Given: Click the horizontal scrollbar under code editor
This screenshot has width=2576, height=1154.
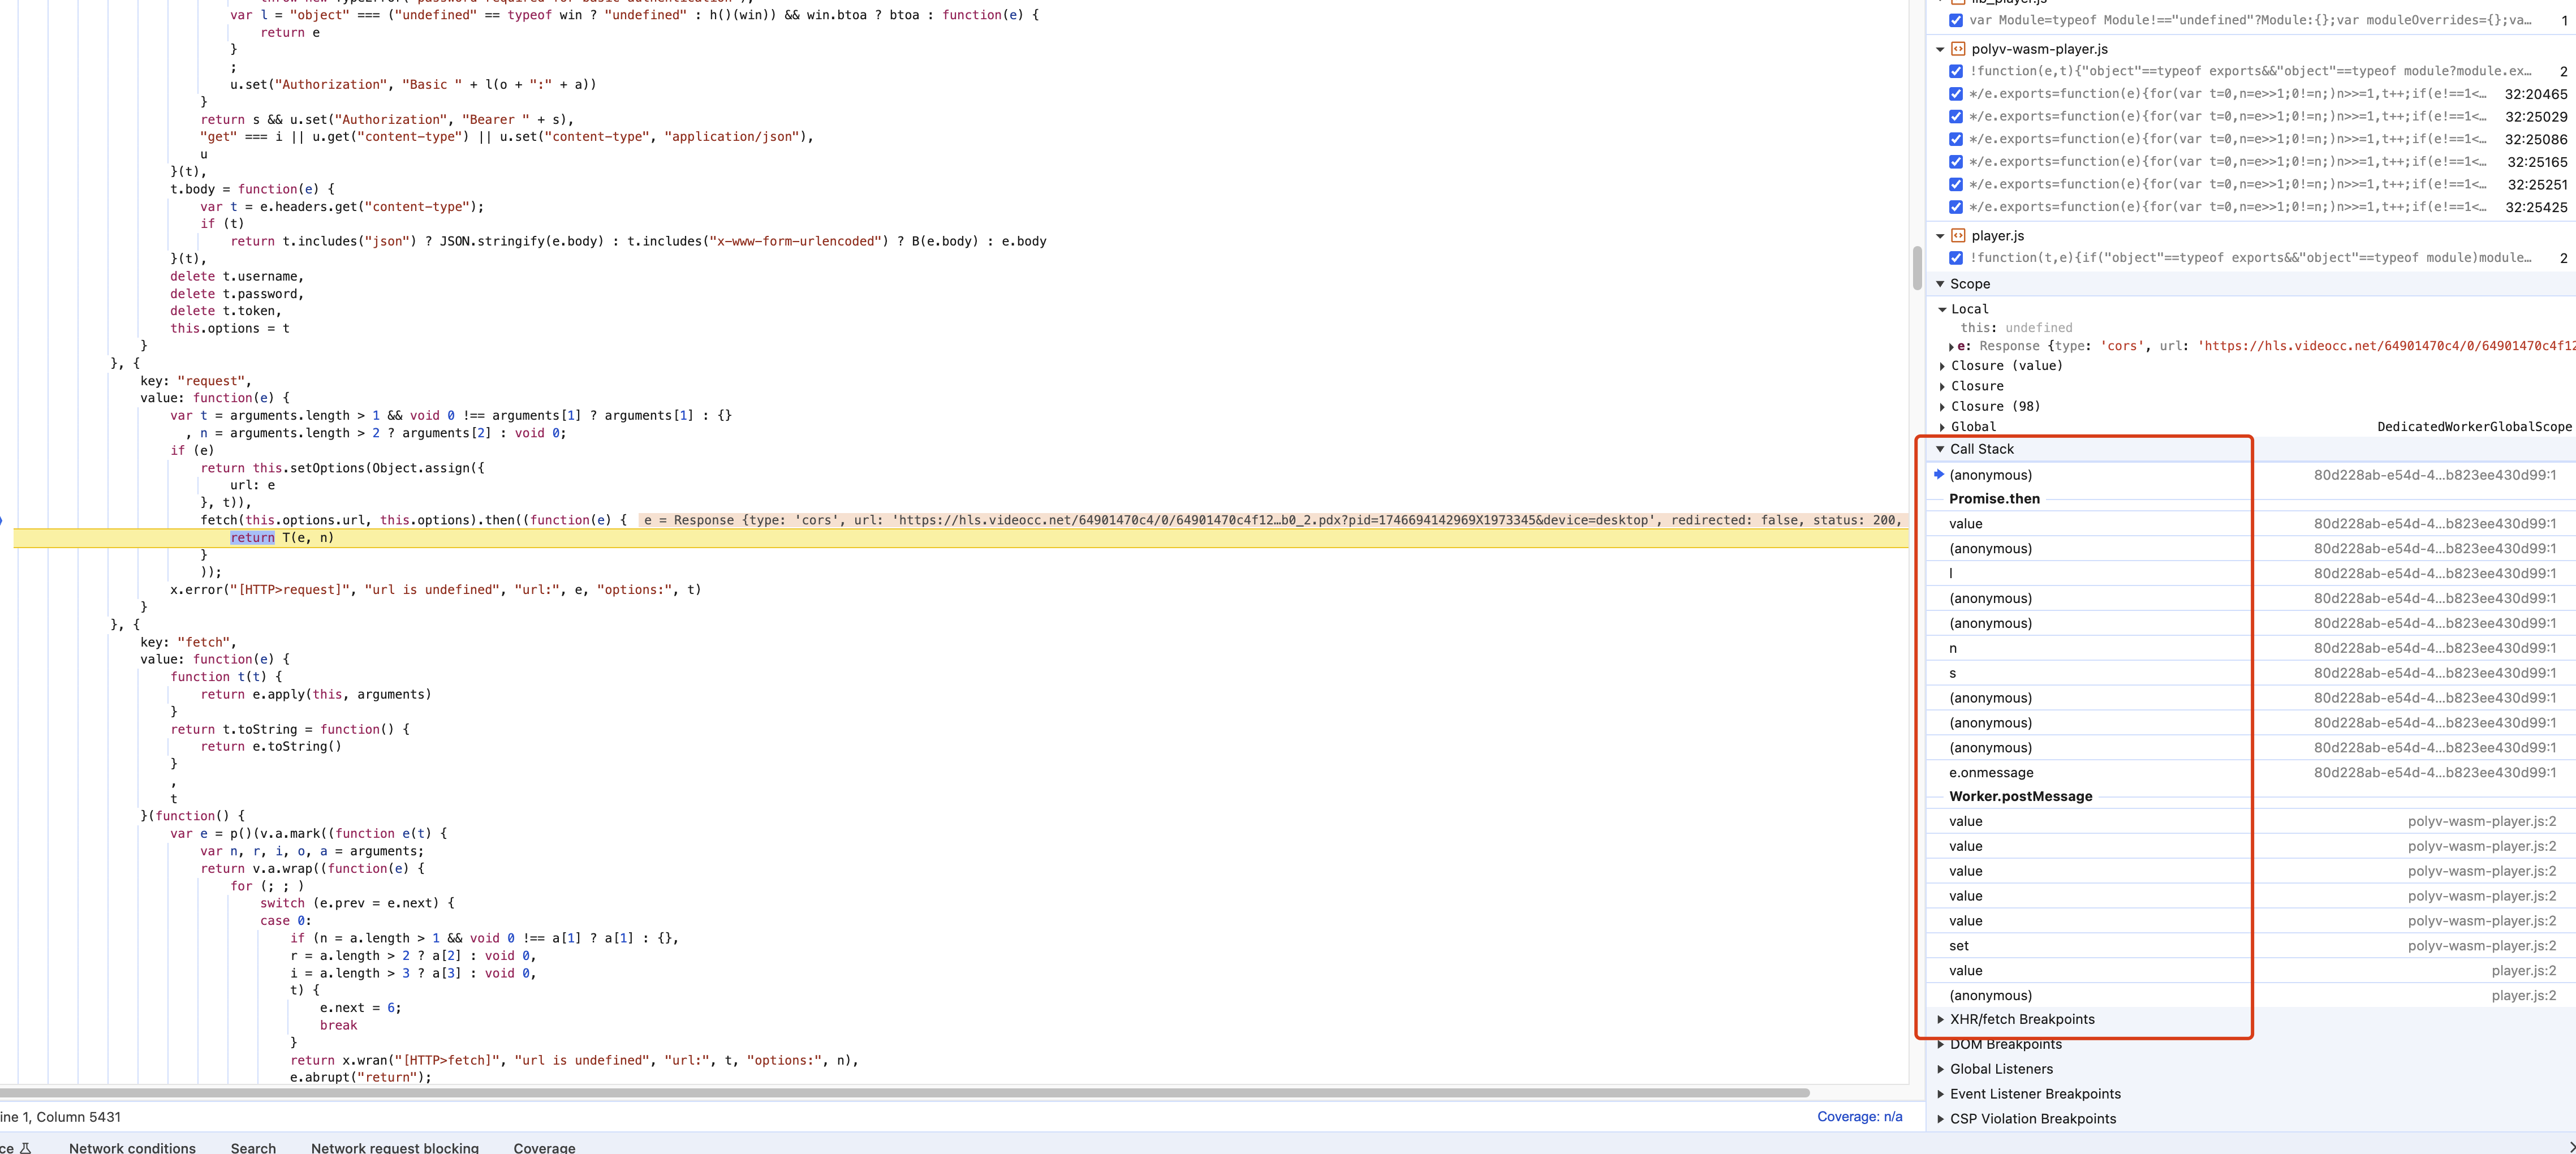Looking at the screenshot, I should 900,1092.
